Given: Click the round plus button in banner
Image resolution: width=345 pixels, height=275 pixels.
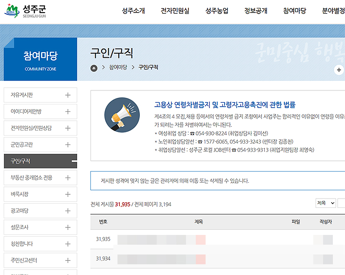Looking at the screenshot, I should 339,70.
